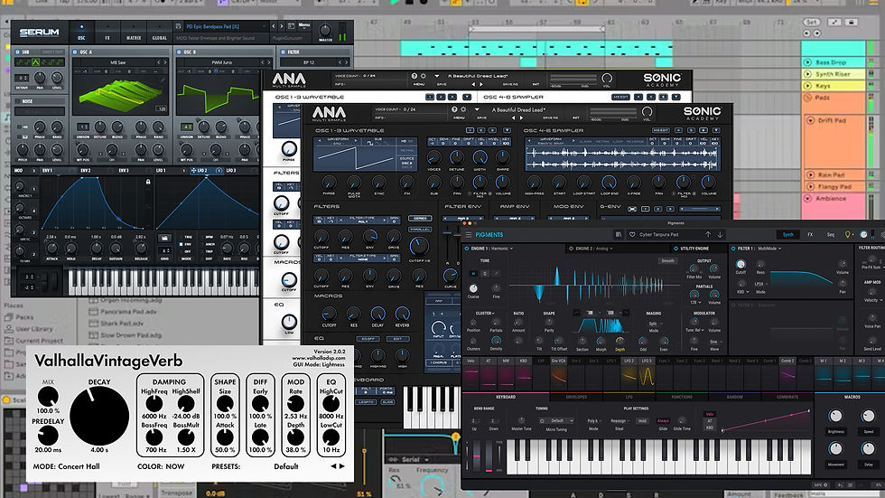Click MS EDIT button in front ANA sampler section

point(661,130)
